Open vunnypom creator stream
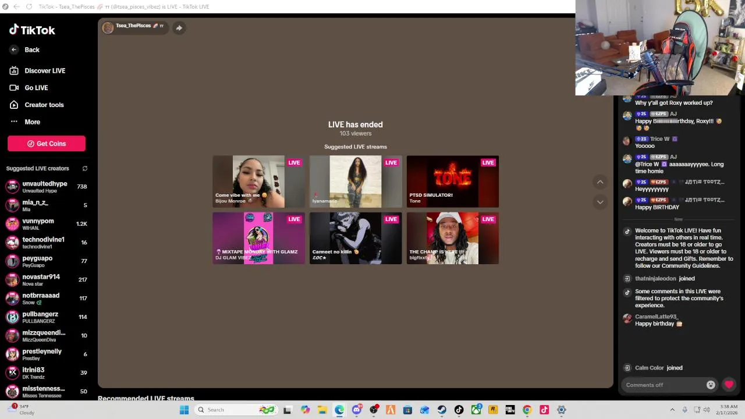Image resolution: width=745 pixels, height=419 pixels. coord(47,224)
